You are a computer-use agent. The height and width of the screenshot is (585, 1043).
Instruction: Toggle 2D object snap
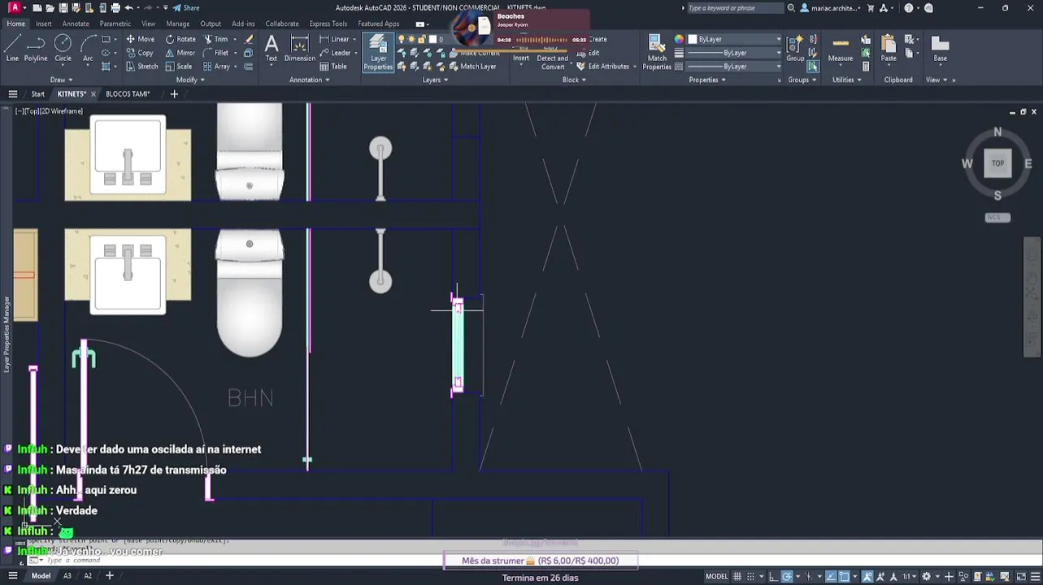click(845, 576)
